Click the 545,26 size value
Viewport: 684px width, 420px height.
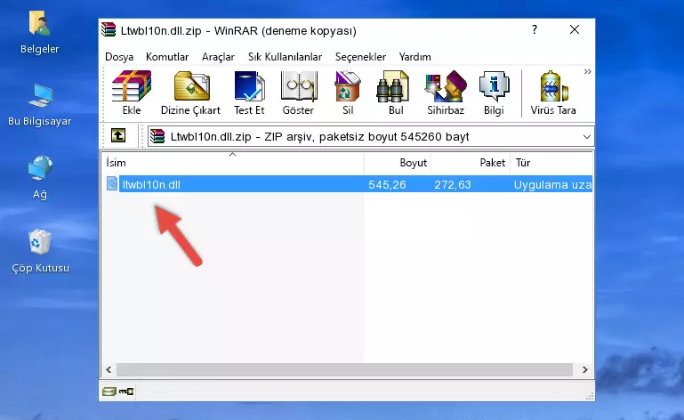point(387,185)
